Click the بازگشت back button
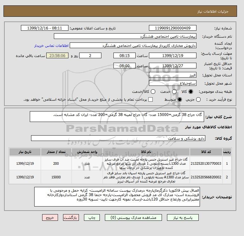The image size is (244, 236). point(71,218)
